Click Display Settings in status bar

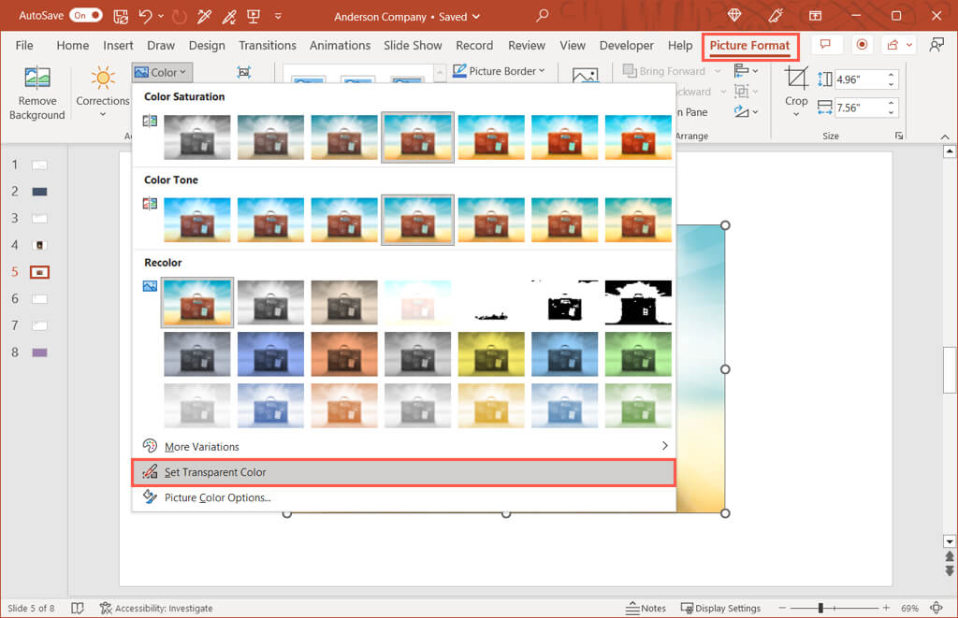(719, 608)
